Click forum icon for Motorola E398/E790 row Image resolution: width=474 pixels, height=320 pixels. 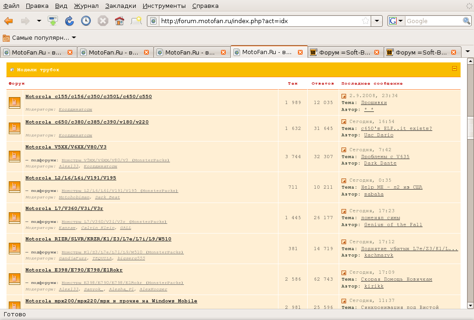click(14, 279)
